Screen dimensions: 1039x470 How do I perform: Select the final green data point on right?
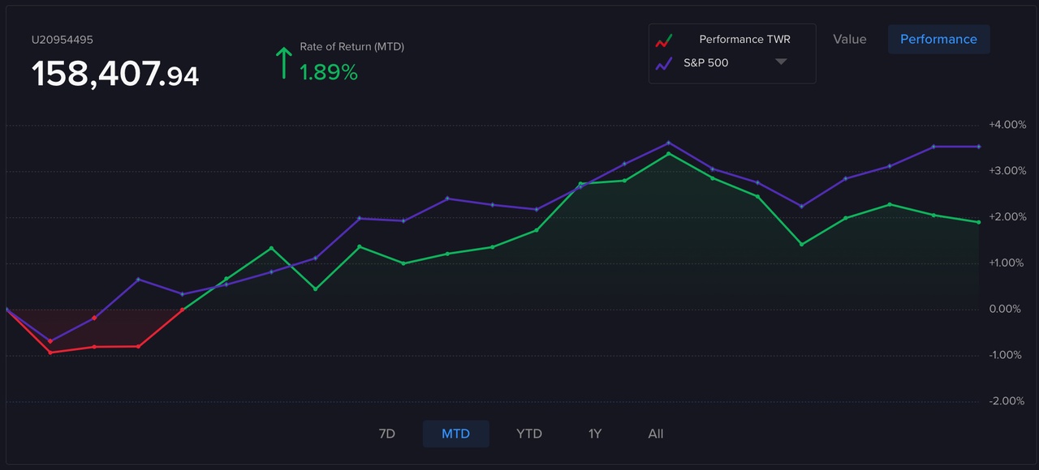tap(978, 222)
